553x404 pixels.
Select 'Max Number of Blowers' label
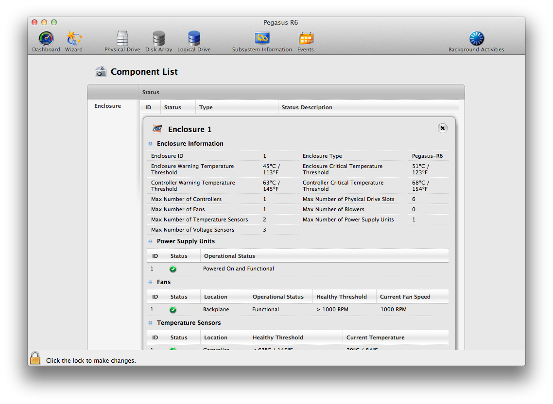pos(333,209)
